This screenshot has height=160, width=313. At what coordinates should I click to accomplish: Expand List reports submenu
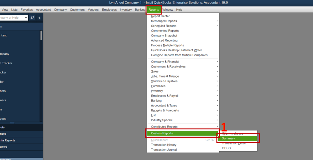183,115
